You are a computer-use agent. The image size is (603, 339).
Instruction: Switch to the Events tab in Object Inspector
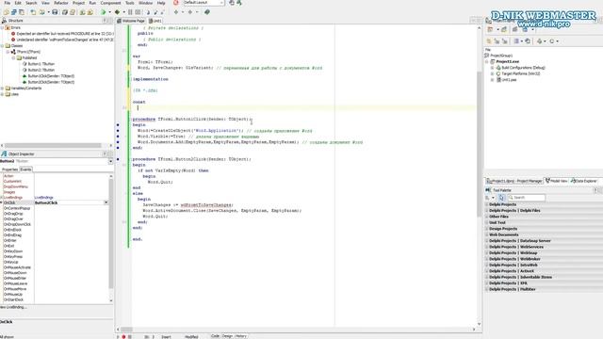click(x=25, y=169)
